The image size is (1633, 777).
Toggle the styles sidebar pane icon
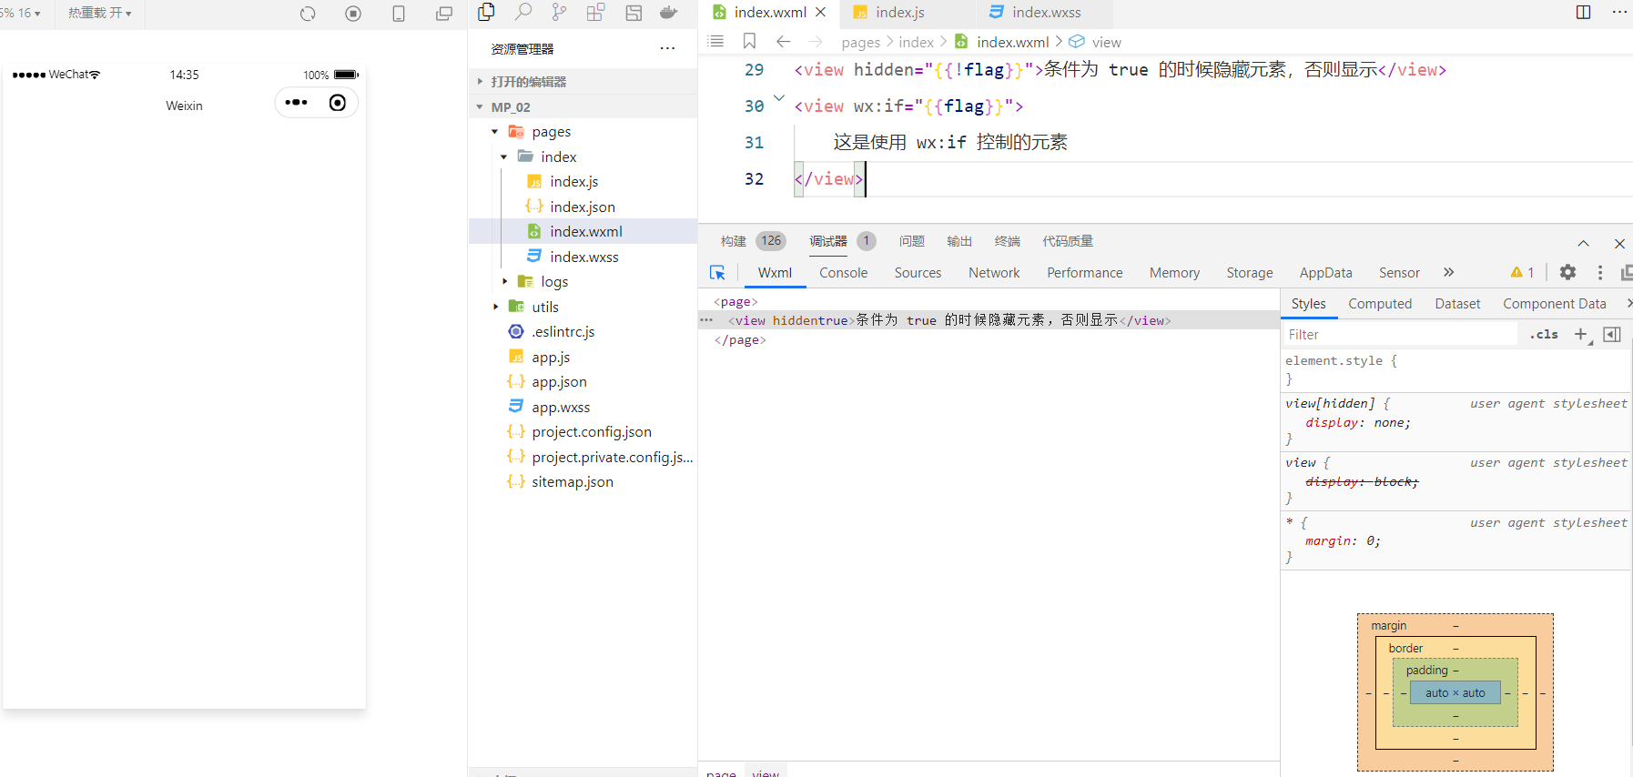1612,335
